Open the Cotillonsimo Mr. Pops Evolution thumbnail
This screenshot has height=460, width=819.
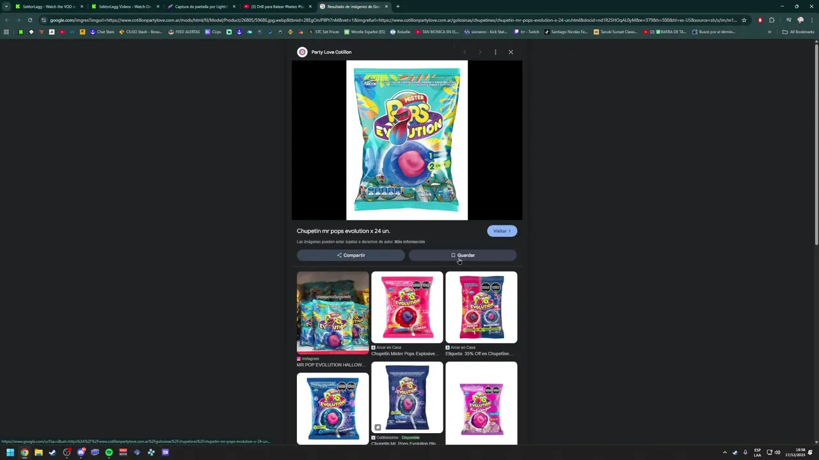pyautogui.click(x=407, y=397)
